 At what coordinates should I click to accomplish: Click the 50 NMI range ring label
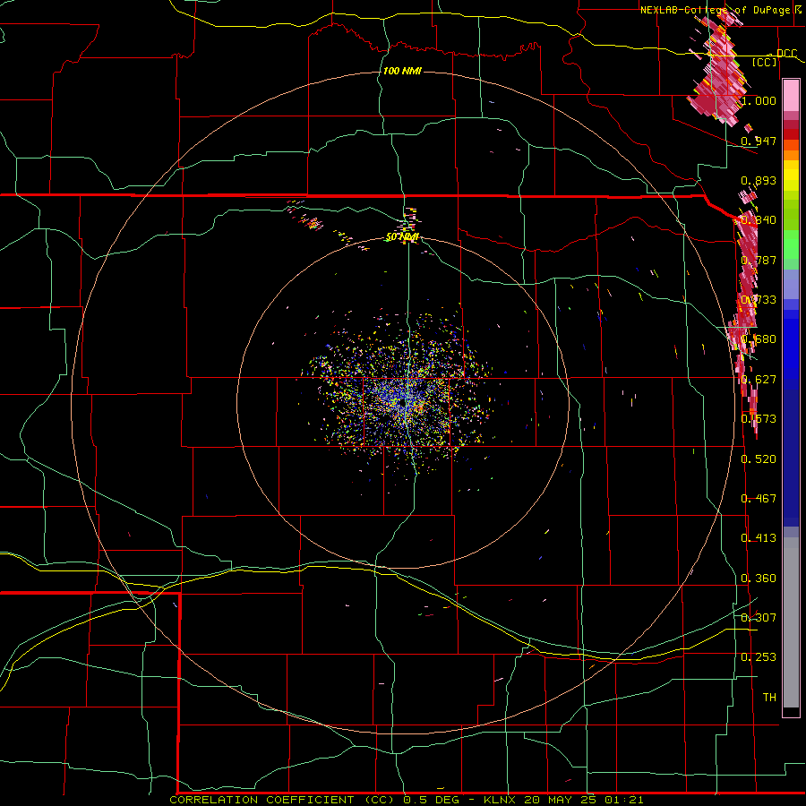tap(402, 237)
